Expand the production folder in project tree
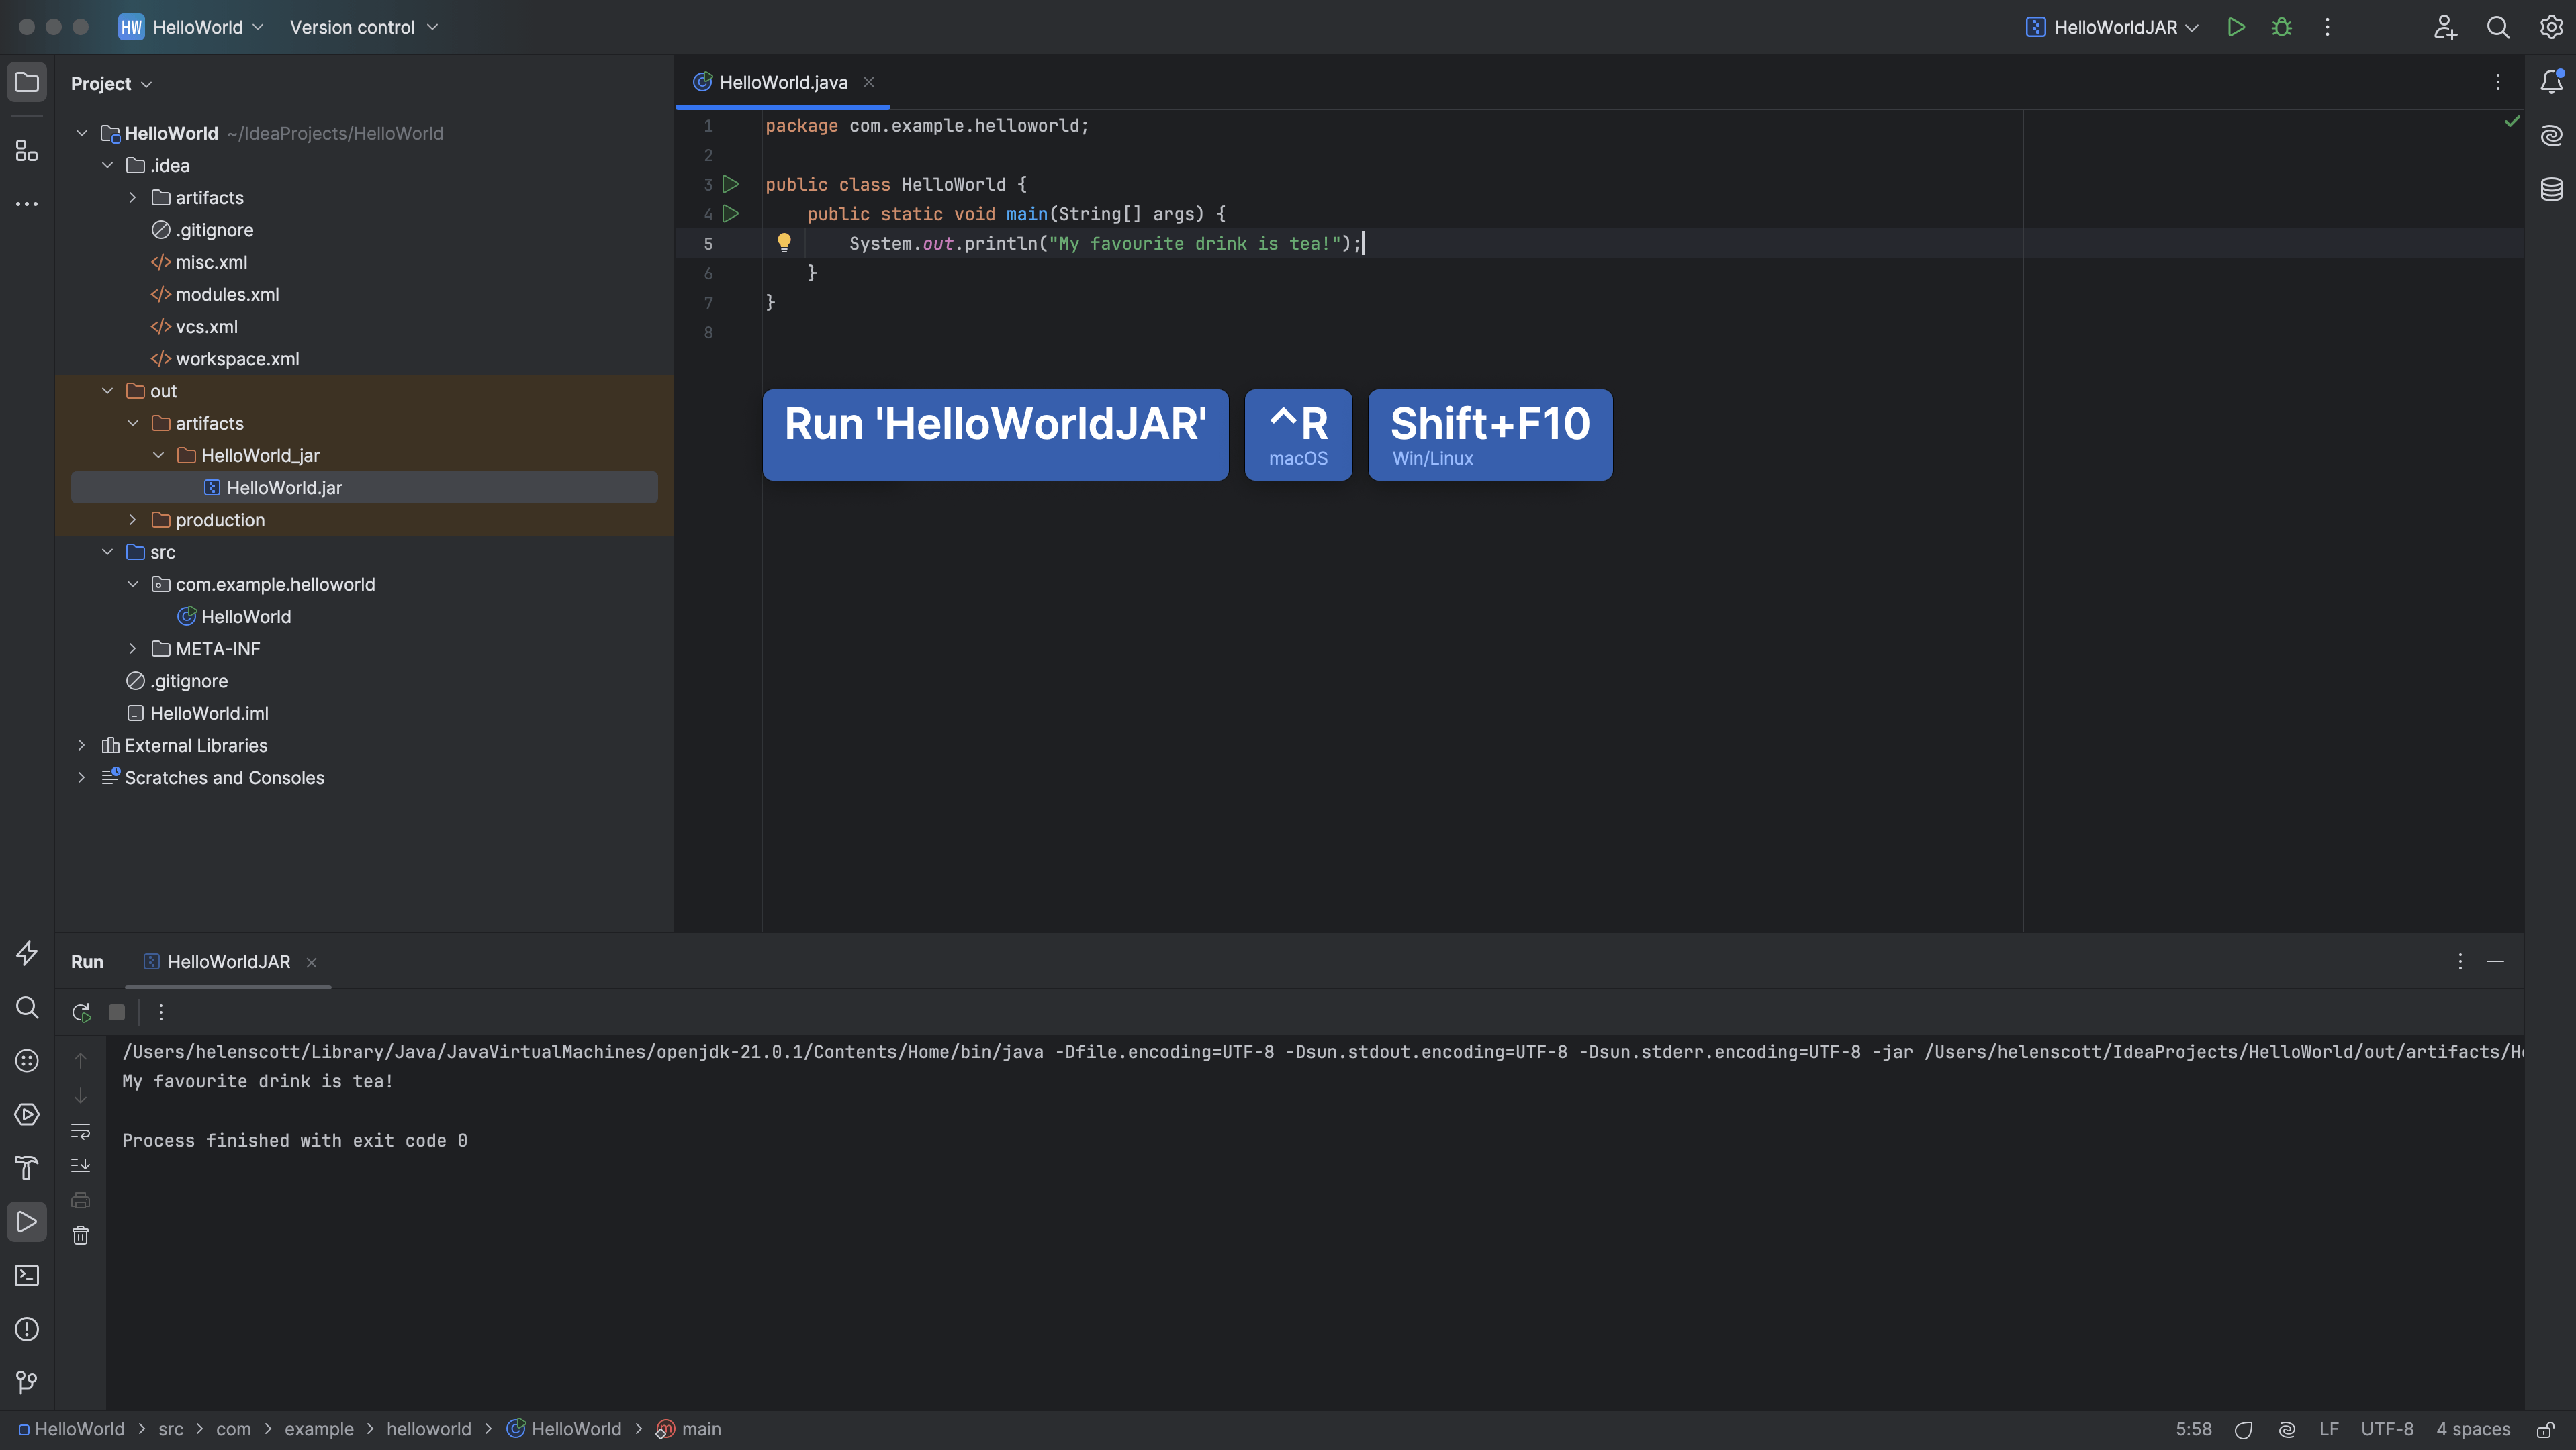Image resolution: width=2576 pixels, height=1450 pixels. point(132,520)
